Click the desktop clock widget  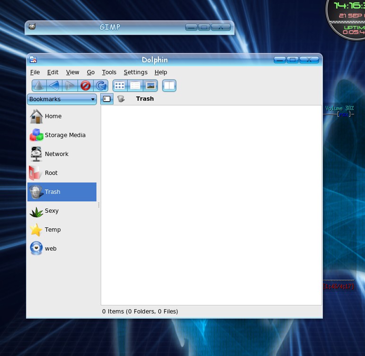346,19
